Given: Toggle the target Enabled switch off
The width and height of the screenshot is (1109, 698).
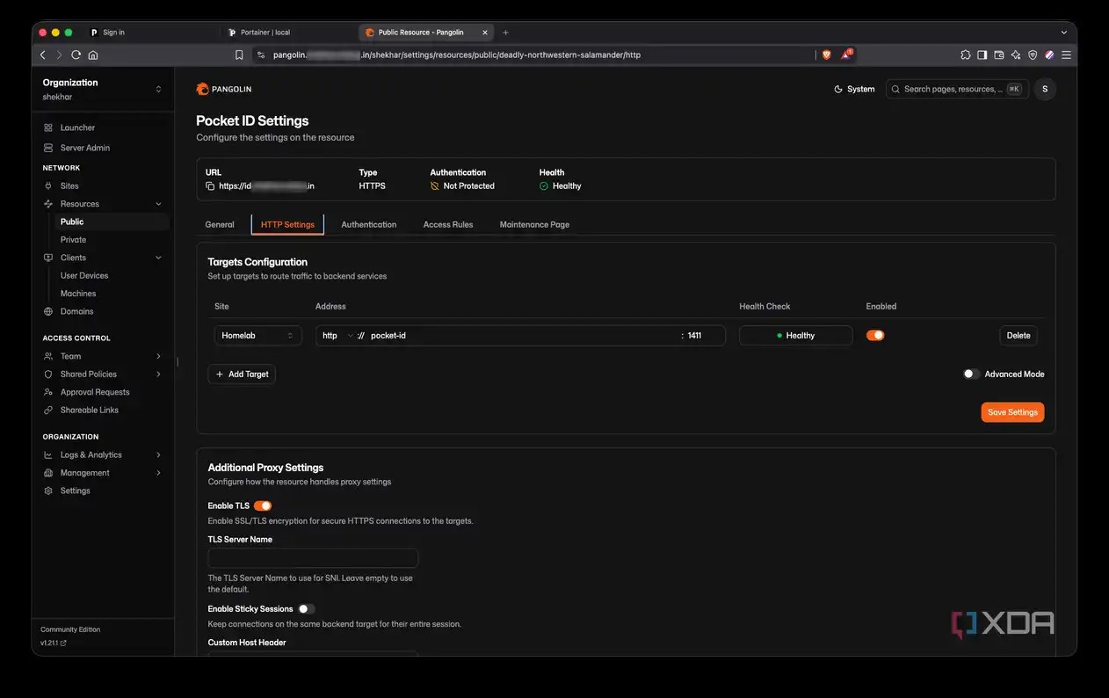Looking at the screenshot, I should pos(875,335).
